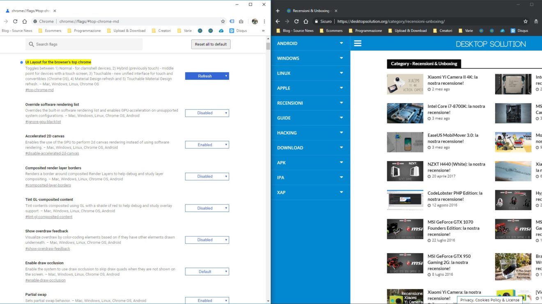Image resolution: width=542 pixels, height=304 pixels.
Task: Click the camera extension icon in toolbar
Action: coord(241,21)
